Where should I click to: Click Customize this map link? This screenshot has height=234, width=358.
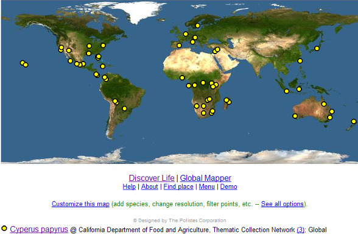pyautogui.click(x=80, y=204)
